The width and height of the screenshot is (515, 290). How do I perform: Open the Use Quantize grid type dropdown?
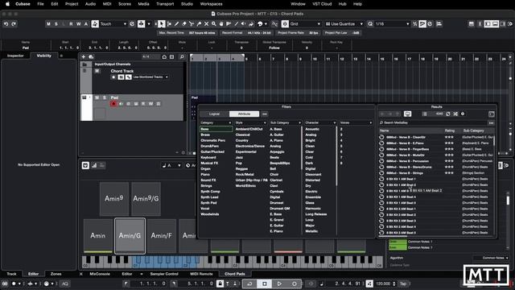[x=344, y=24]
